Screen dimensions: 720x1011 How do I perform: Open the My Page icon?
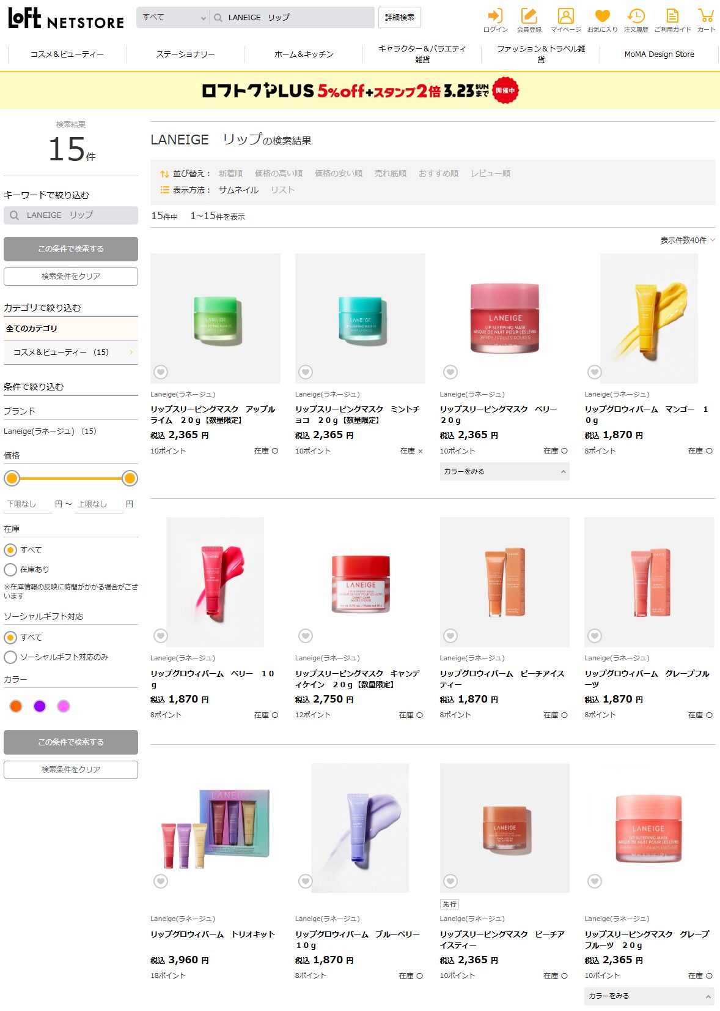(565, 20)
